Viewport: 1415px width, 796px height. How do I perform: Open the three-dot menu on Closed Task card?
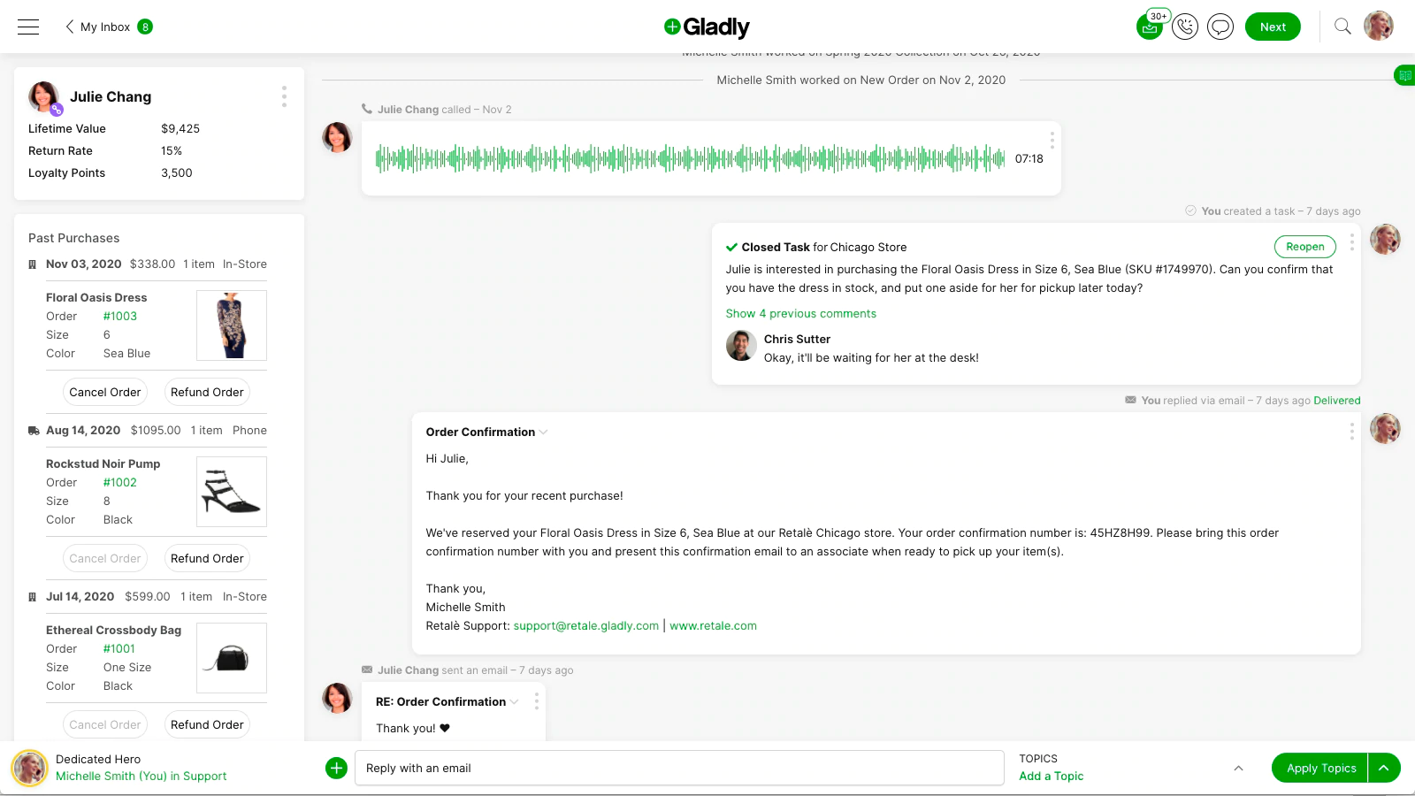point(1351,242)
